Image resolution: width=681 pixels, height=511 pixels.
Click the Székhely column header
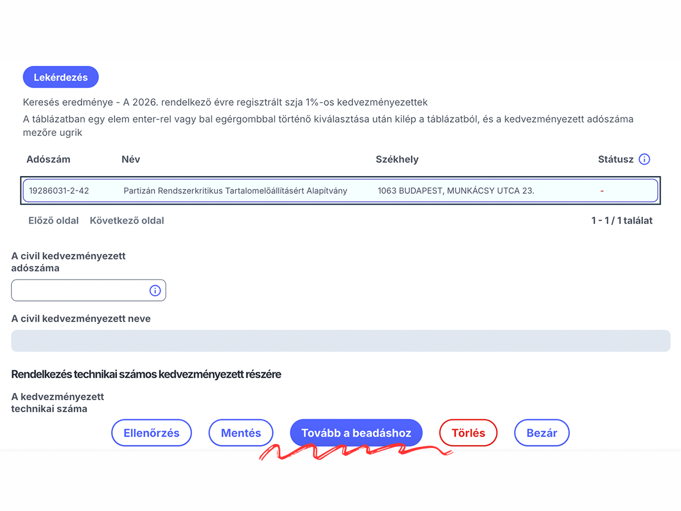(x=397, y=160)
